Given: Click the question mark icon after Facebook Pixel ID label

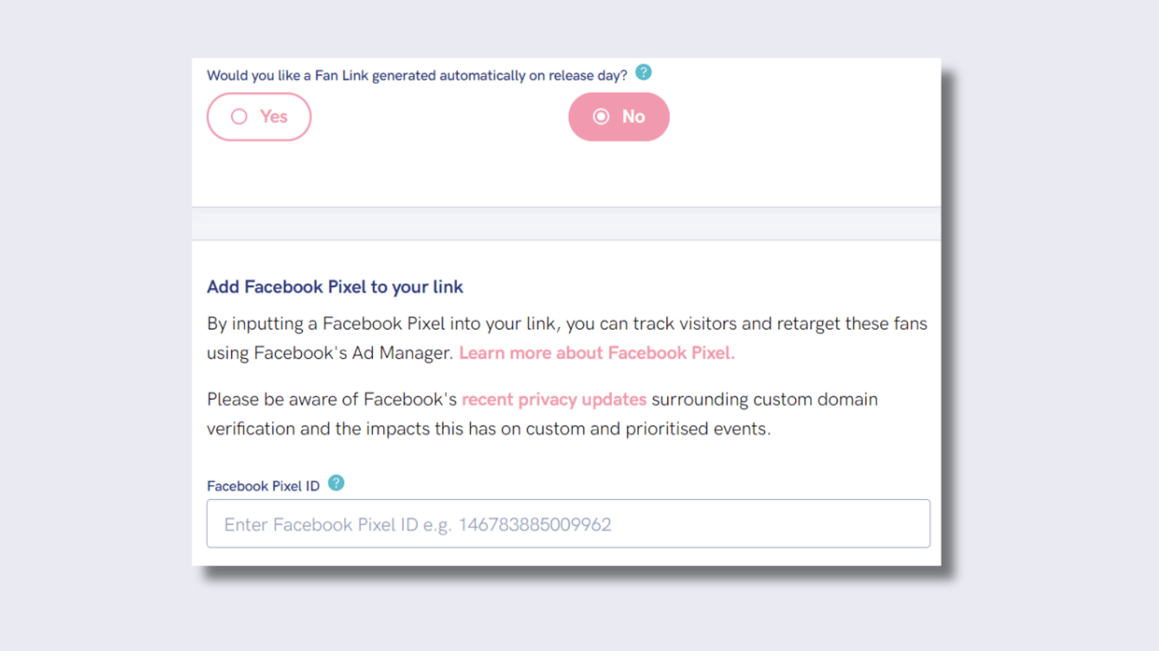Looking at the screenshot, I should pyautogui.click(x=335, y=483).
